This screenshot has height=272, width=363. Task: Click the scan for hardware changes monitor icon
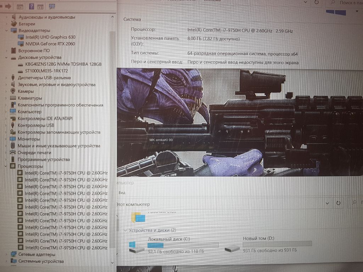(x=52, y=6)
